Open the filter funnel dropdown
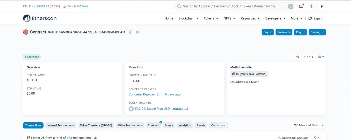 tap(317, 138)
